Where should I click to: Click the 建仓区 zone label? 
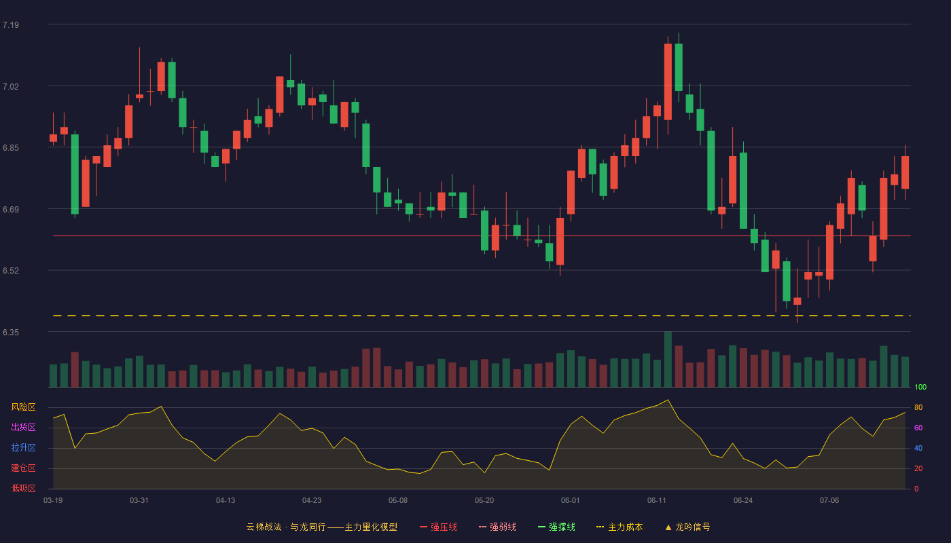tap(23, 468)
